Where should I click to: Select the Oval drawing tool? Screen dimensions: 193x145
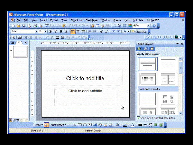tap(85, 125)
